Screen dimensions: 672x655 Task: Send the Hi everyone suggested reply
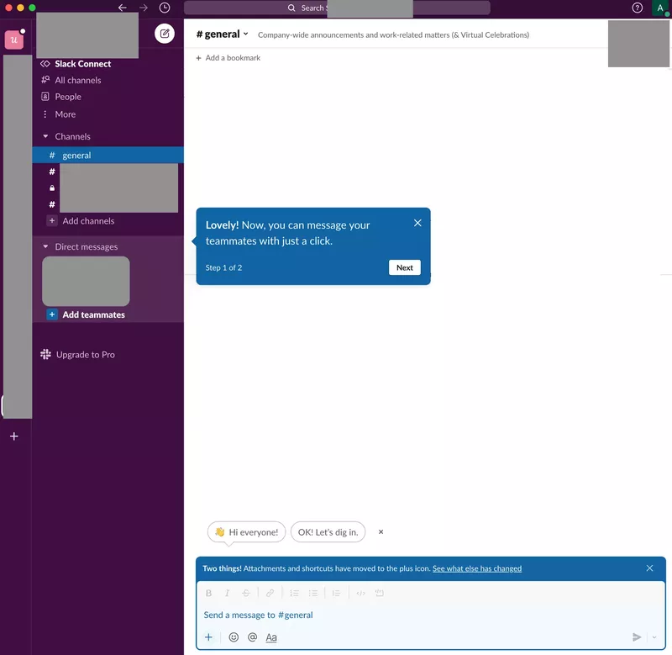click(245, 532)
